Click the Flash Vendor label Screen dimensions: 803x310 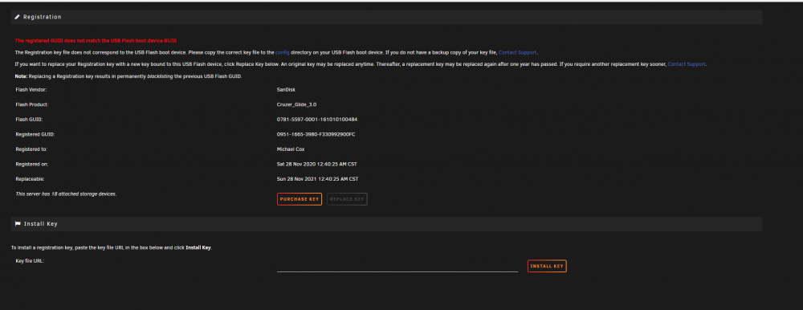coord(31,90)
